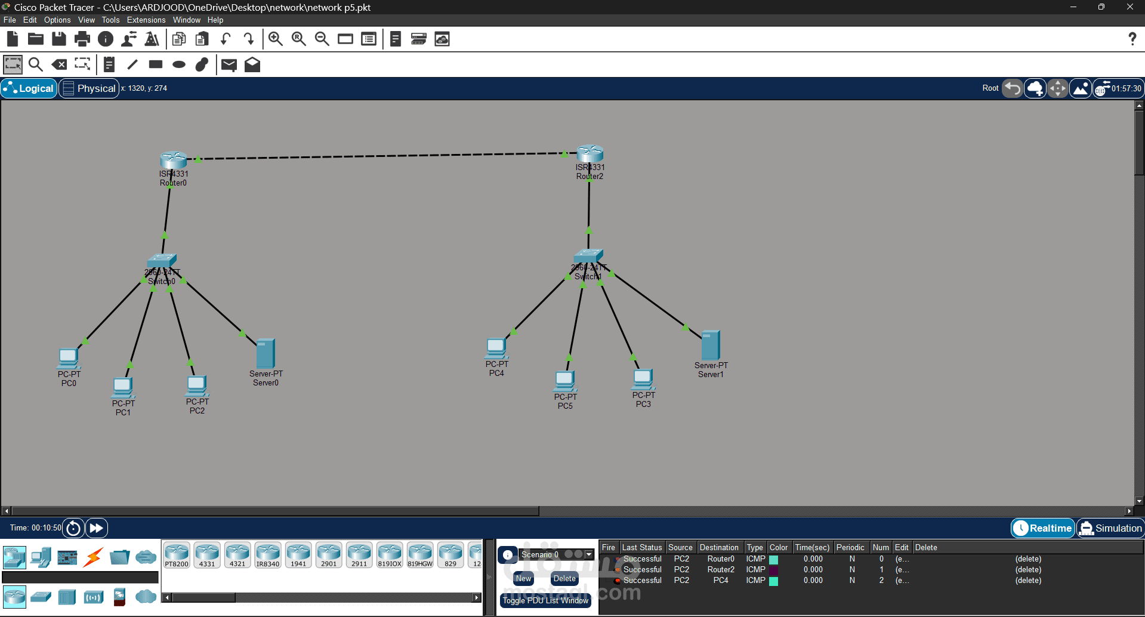
Task: Open the File menu
Action: [x=10, y=20]
